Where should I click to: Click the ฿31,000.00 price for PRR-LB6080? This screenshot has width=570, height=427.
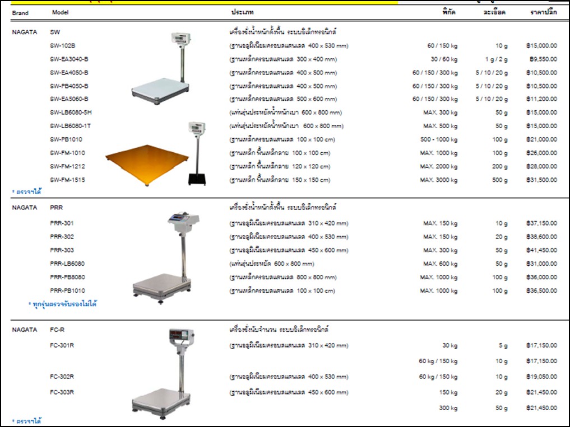coord(541,264)
